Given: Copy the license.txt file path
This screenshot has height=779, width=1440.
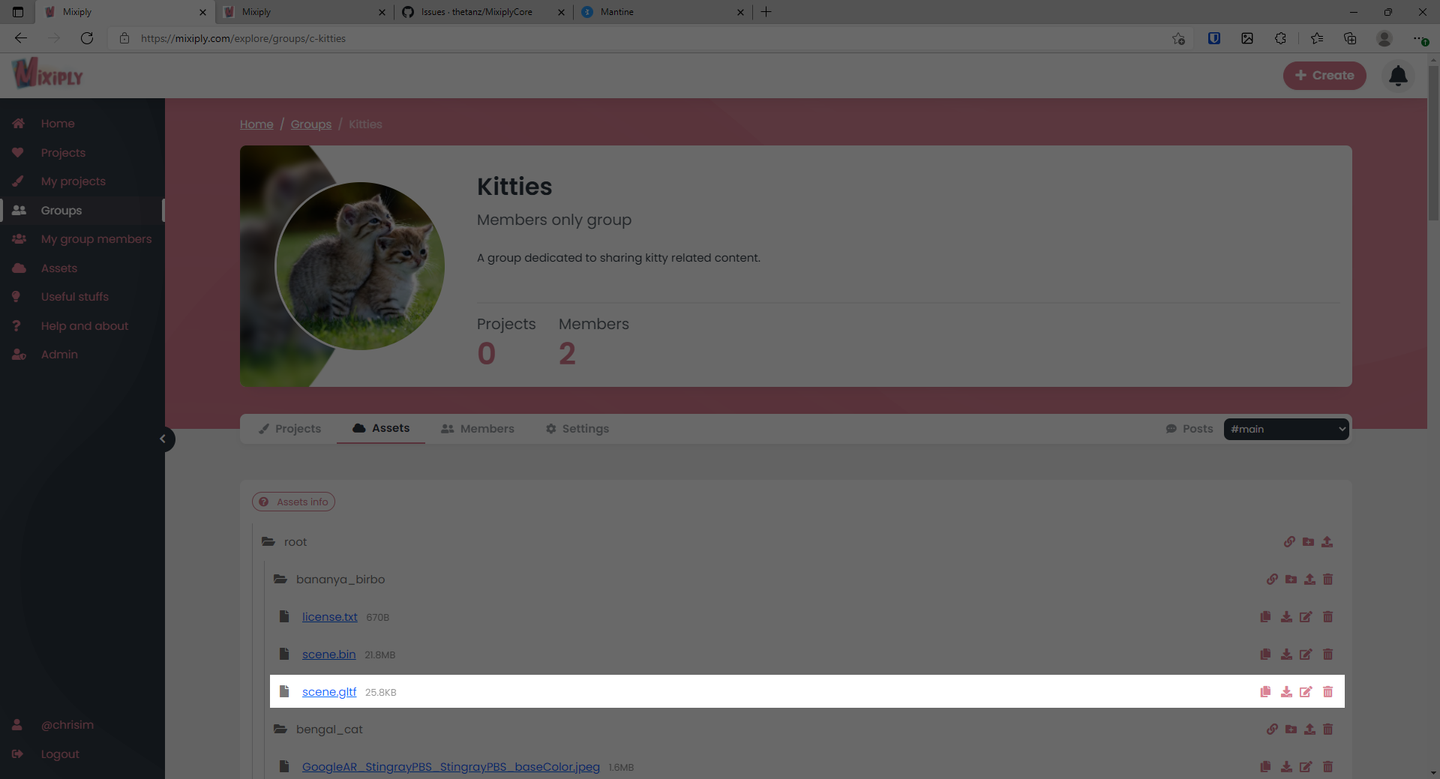Looking at the screenshot, I should [x=1265, y=616].
